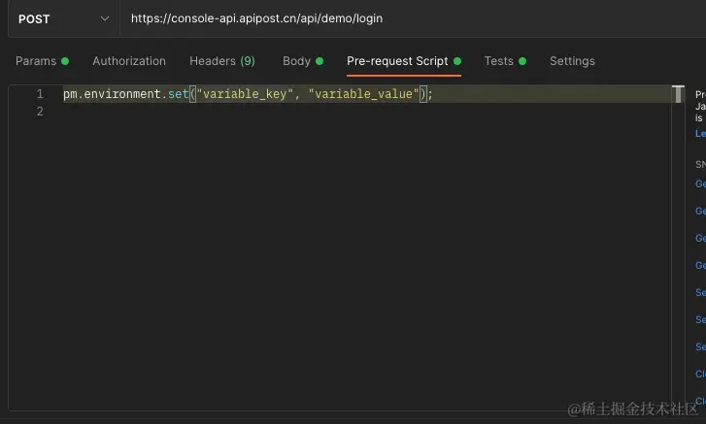The image size is (706, 424).
Task: Open the Settings tab
Action: (572, 61)
